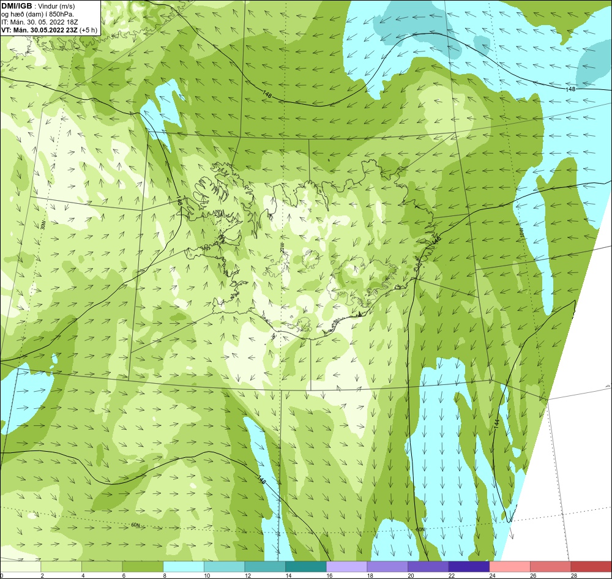Click the '148' contour label north of Iceland
Viewport: 612px width, 579px height.
tap(267, 94)
